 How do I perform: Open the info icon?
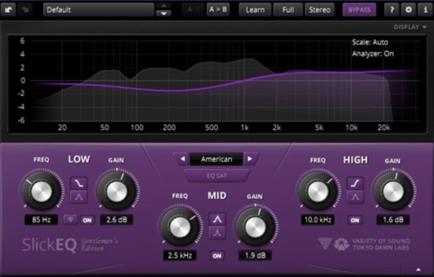coord(426,10)
